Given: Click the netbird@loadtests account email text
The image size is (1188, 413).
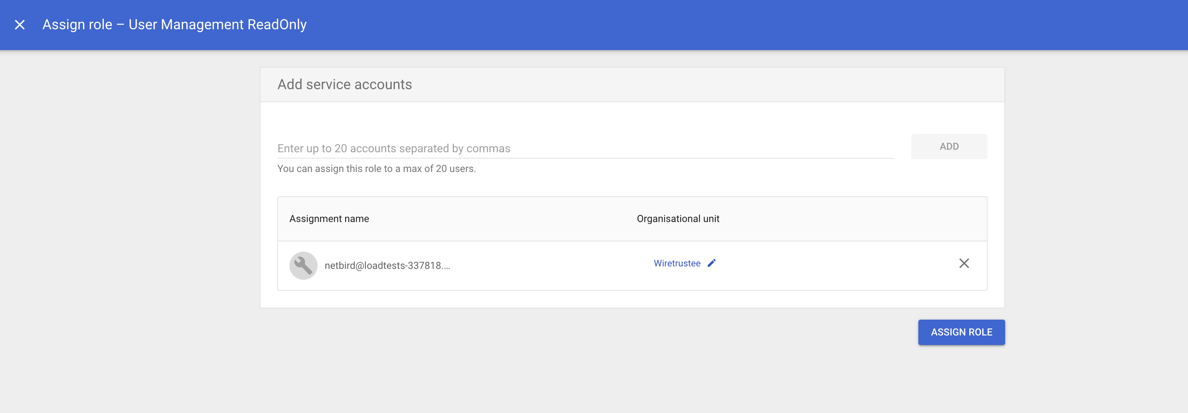Looking at the screenshot, I should 387,266.
